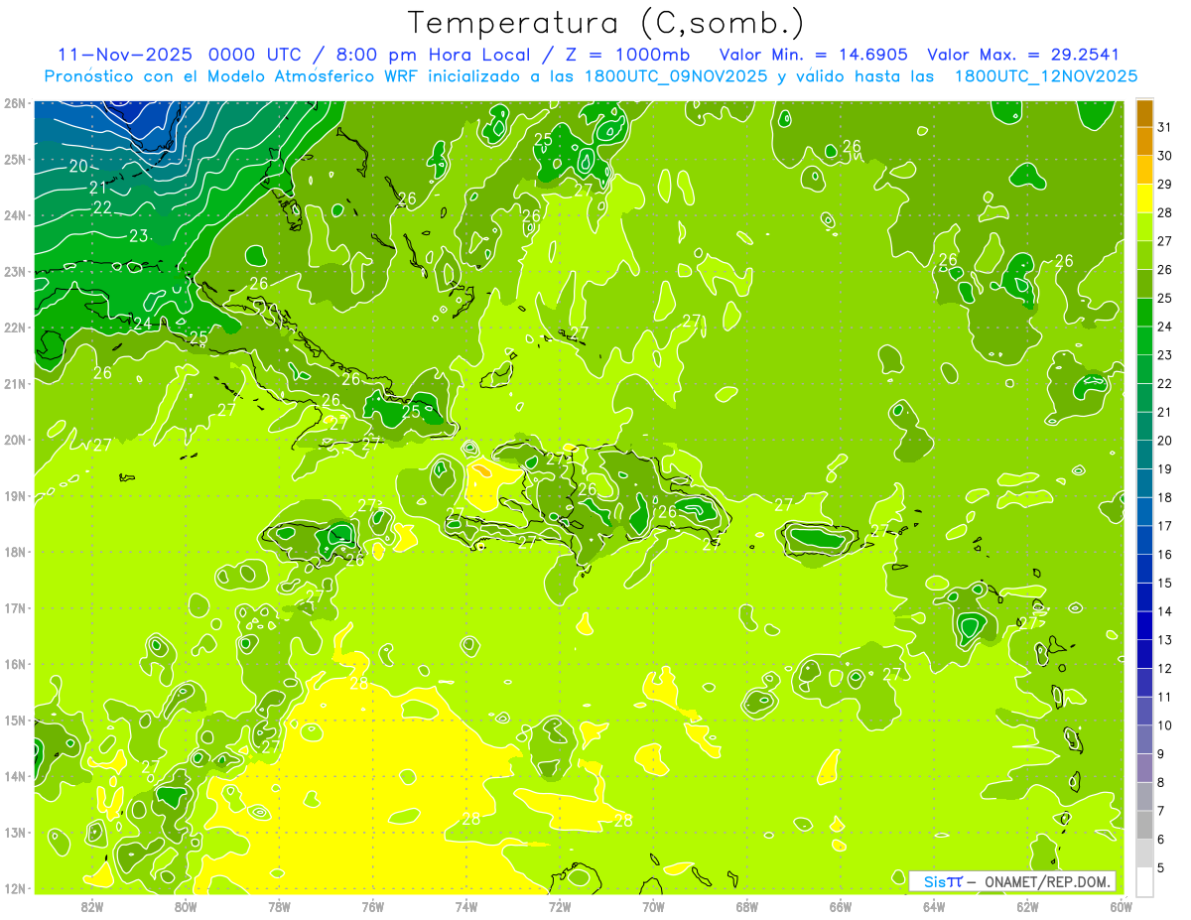1191x920 pixels.
Task: Click the "17" value in the color legend
Action: [1165, 525]
